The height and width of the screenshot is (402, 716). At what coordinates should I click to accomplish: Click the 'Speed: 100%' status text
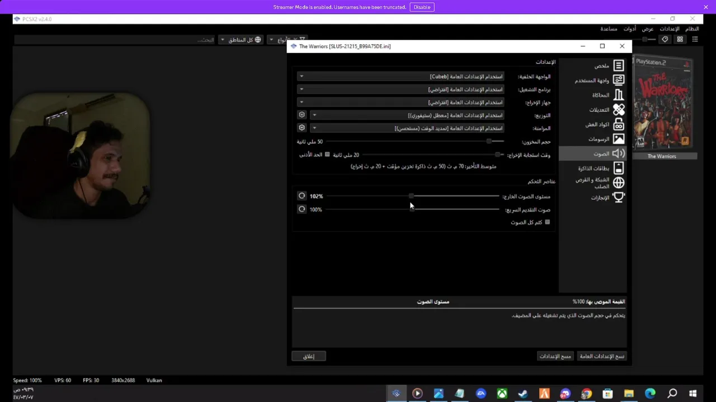point(27,380)
